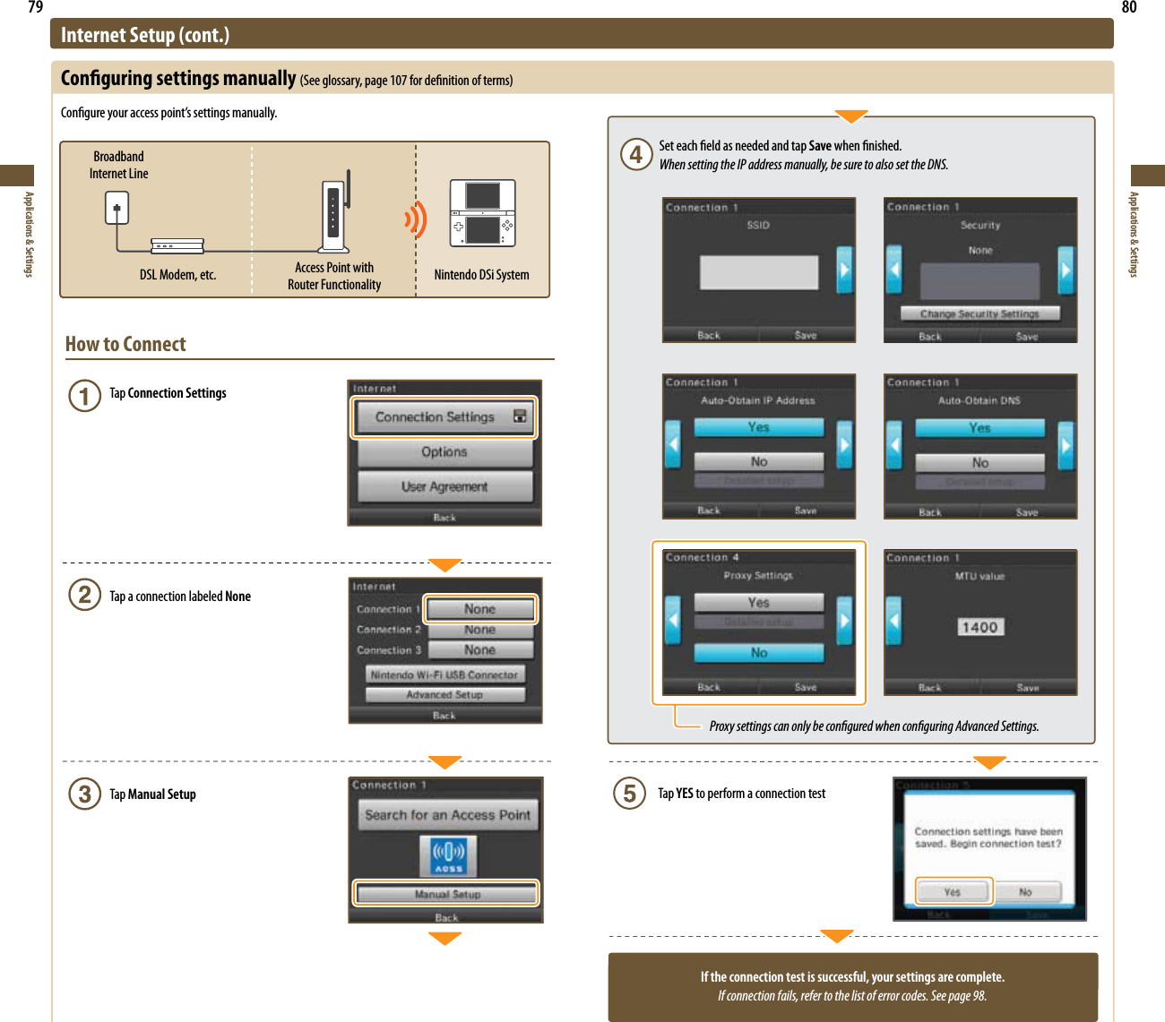Click the security key field under None
This screenshot has height=1022, width=1165.
(x=980, y=280)
